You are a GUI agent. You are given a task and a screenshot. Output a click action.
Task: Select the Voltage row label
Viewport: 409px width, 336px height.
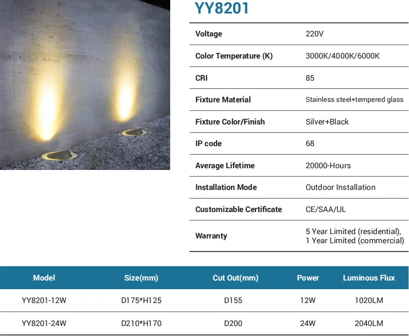pos(208,34)
